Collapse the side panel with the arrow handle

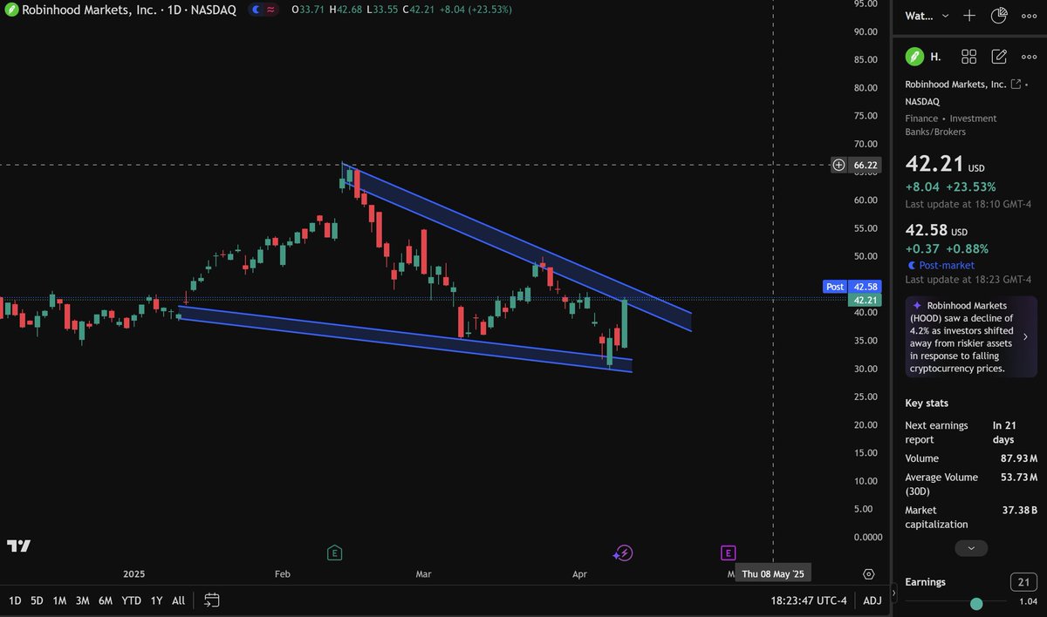coord(893,592)
